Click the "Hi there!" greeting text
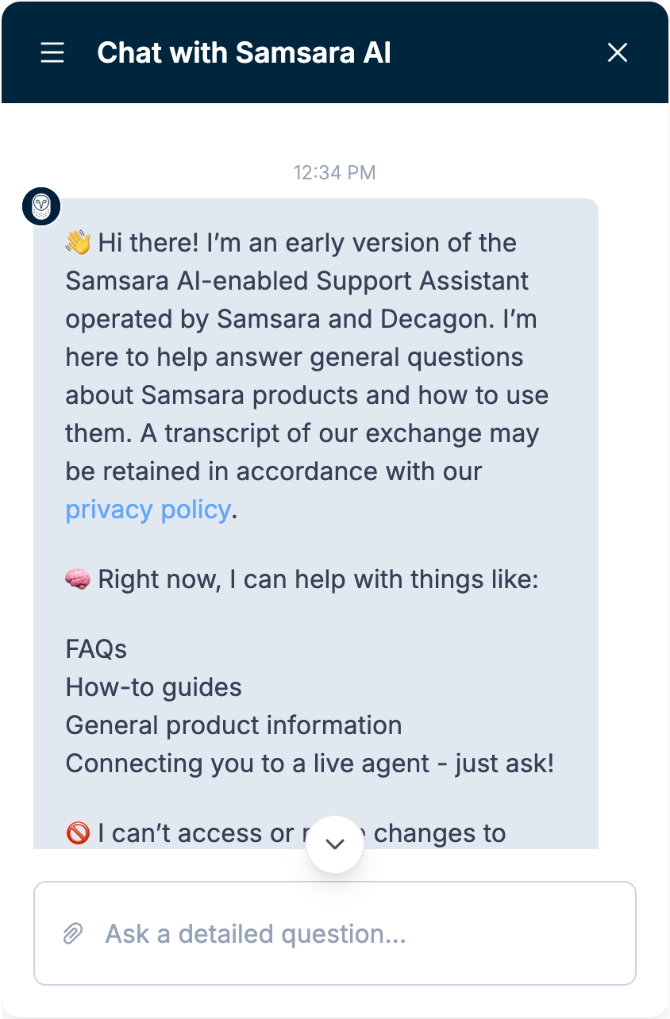Viewport: 670px width, 1019px height. [x=148, y=243]
